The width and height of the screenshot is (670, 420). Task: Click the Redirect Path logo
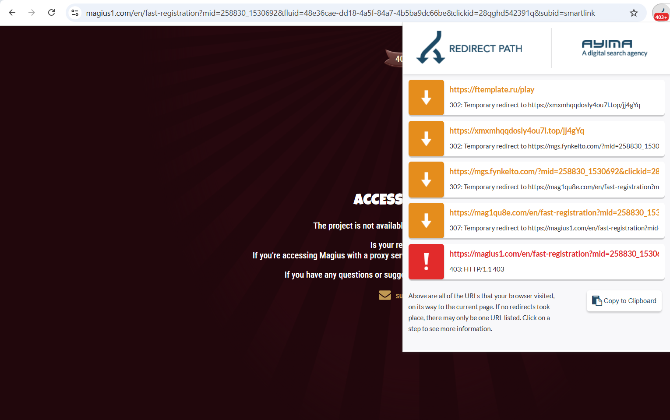[469, 47]
